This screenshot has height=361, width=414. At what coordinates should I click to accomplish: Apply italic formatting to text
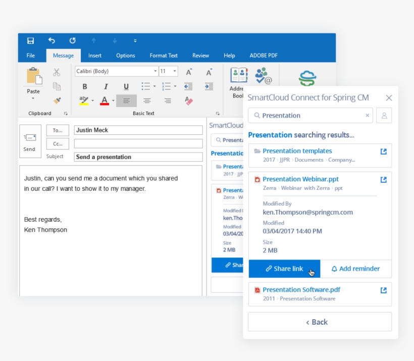[x=106, y=86]
